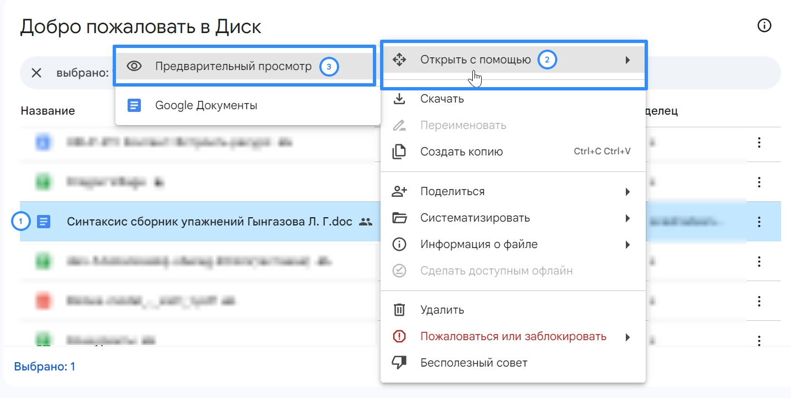Open three-dot menu for the Синтаксис сборник file
791x398 pixels.
(759, 222)
